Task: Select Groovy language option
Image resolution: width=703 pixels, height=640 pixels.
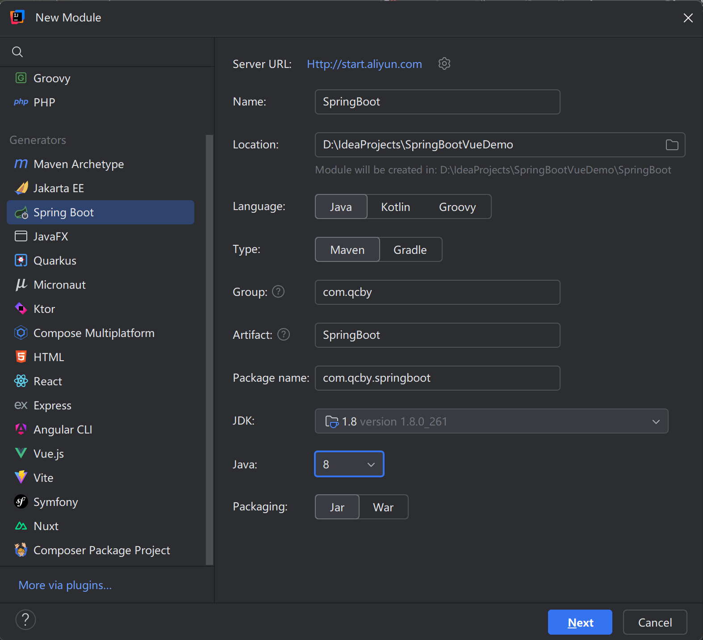Action: coord(457,207)
